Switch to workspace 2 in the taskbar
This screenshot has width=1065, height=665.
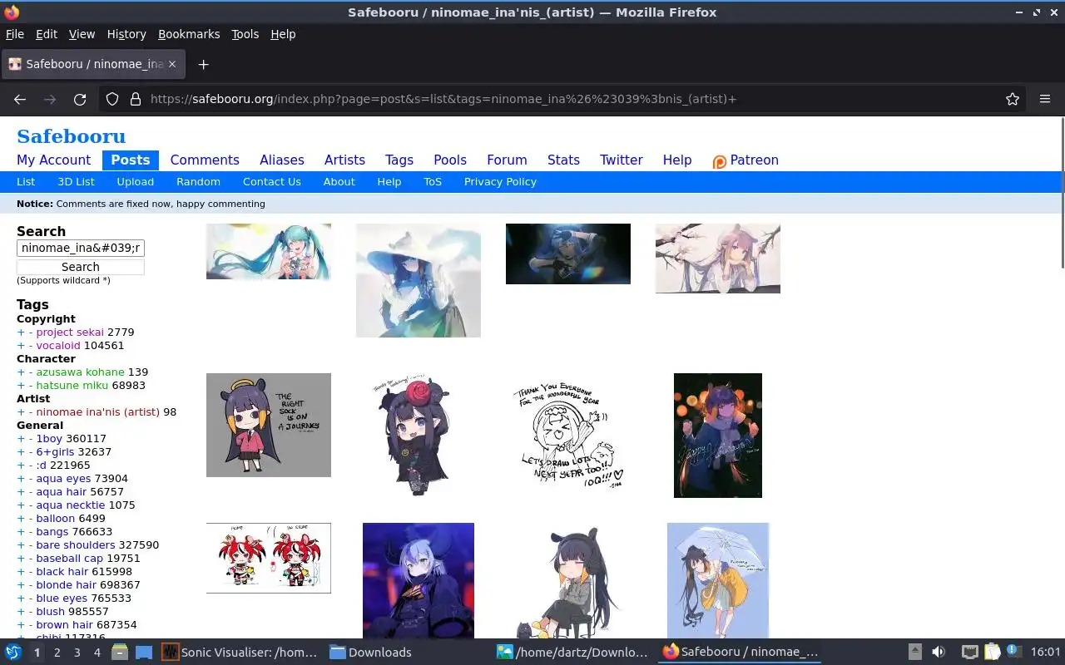point(57,653)
